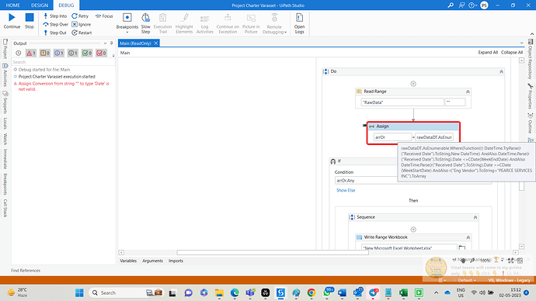
Task: Toggle the error messages filter in Output
Action: [x=31, y=53]
